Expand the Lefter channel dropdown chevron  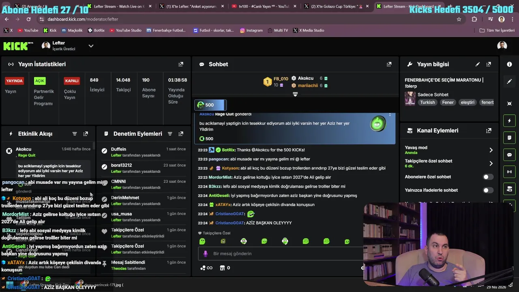tap(91, 46)
